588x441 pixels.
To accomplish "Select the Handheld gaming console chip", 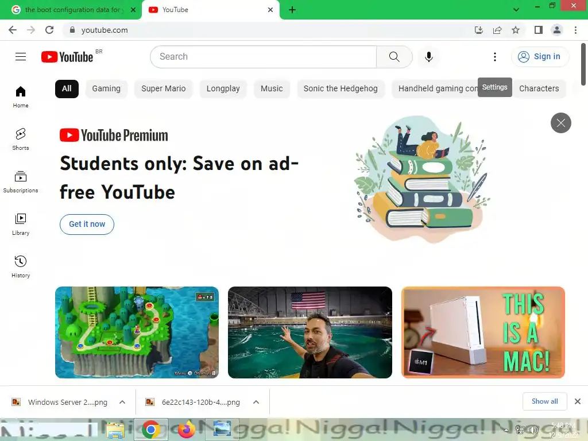I will 435,89.
